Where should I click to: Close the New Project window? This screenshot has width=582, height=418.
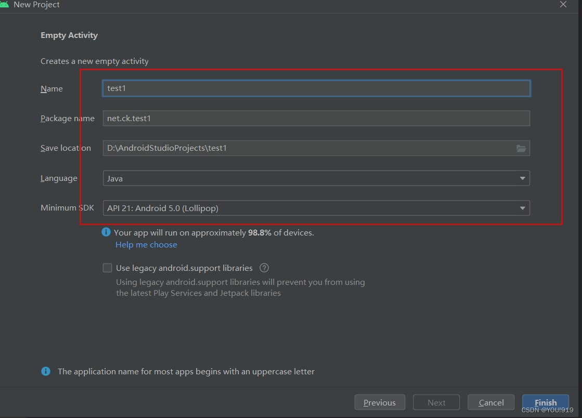(x=563, y=5)
